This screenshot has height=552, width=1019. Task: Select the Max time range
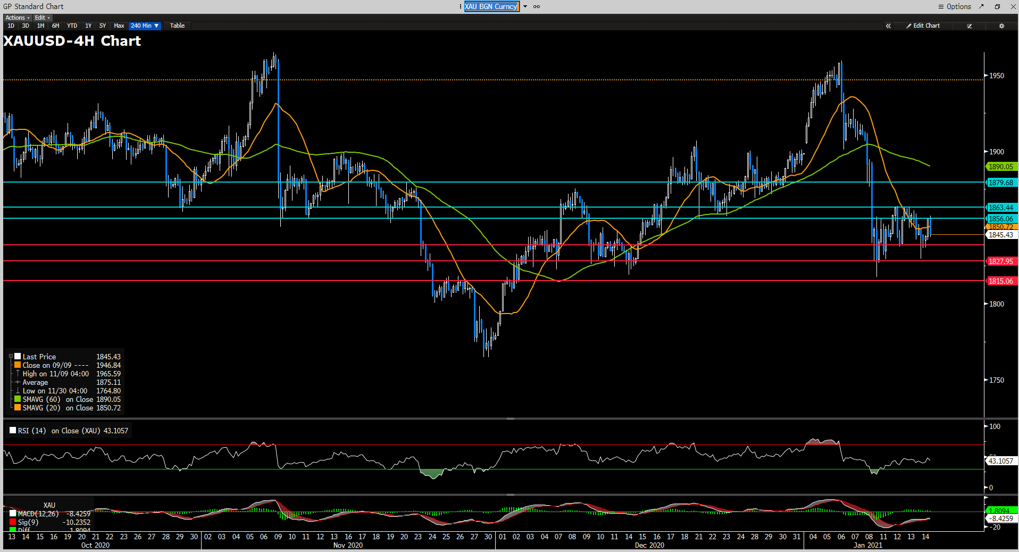[119, 26]
